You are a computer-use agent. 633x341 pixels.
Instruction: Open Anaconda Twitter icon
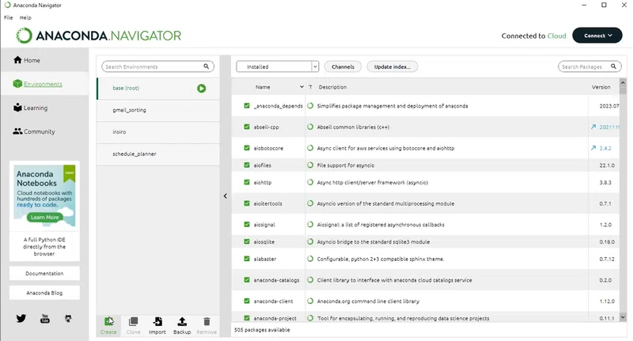click(x=21, y=318)
